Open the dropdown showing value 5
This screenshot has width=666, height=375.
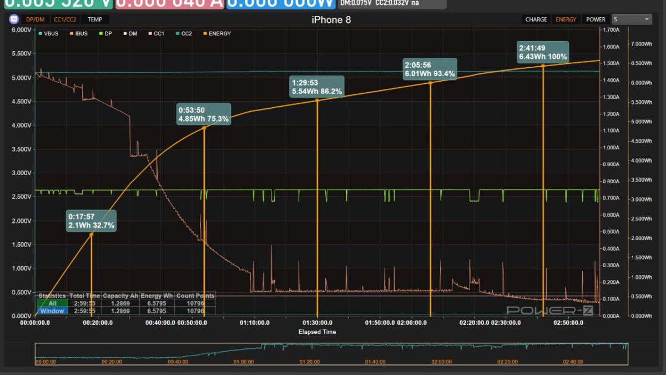[x=632, y=19]
